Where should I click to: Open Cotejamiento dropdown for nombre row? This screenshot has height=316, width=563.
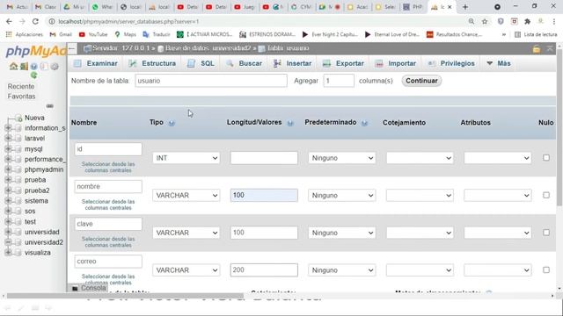tap(420, 195)
